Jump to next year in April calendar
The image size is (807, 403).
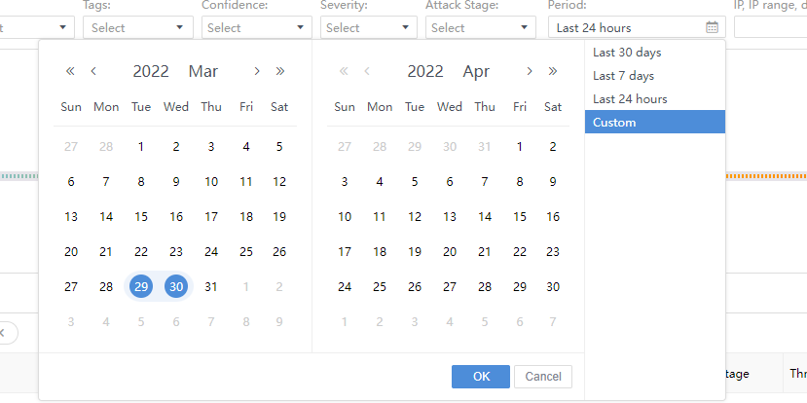click(x=553, y=71)
